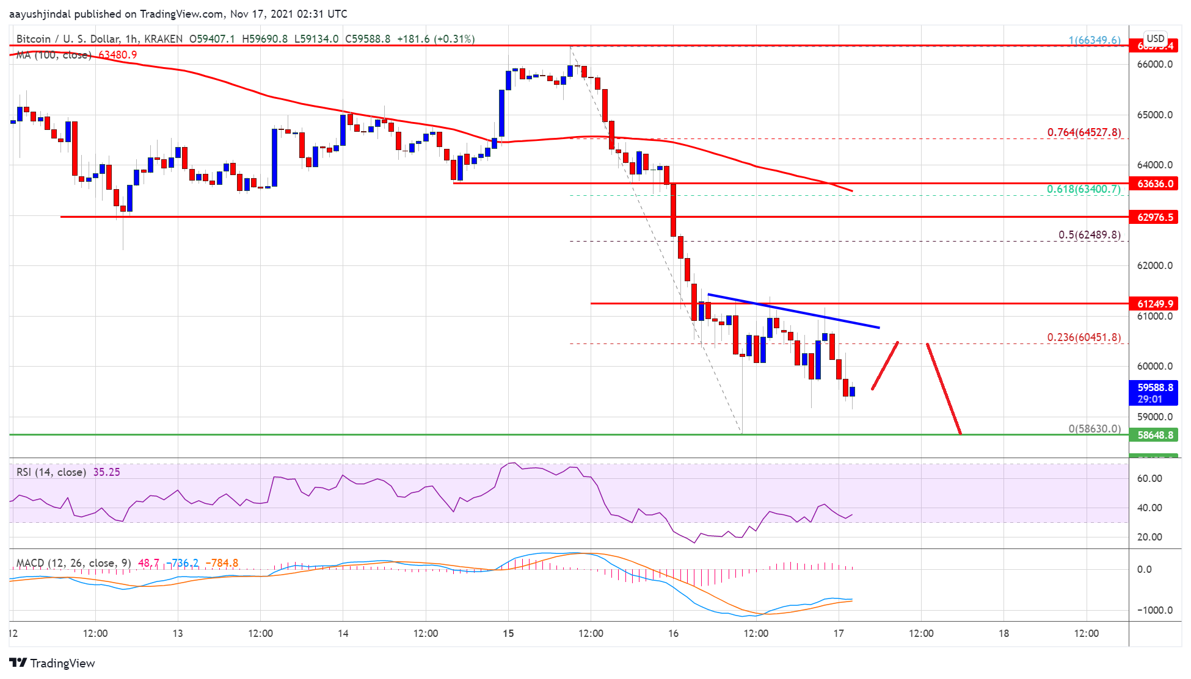Open the USD currency selector

pyautogui.click(x=1155, y=38)
